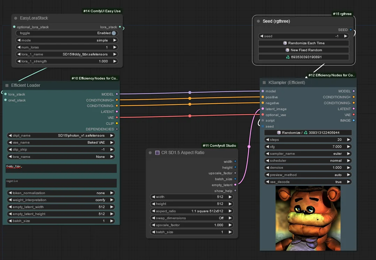Click the positive prompt text box containing frddy_fzbr

61,168
